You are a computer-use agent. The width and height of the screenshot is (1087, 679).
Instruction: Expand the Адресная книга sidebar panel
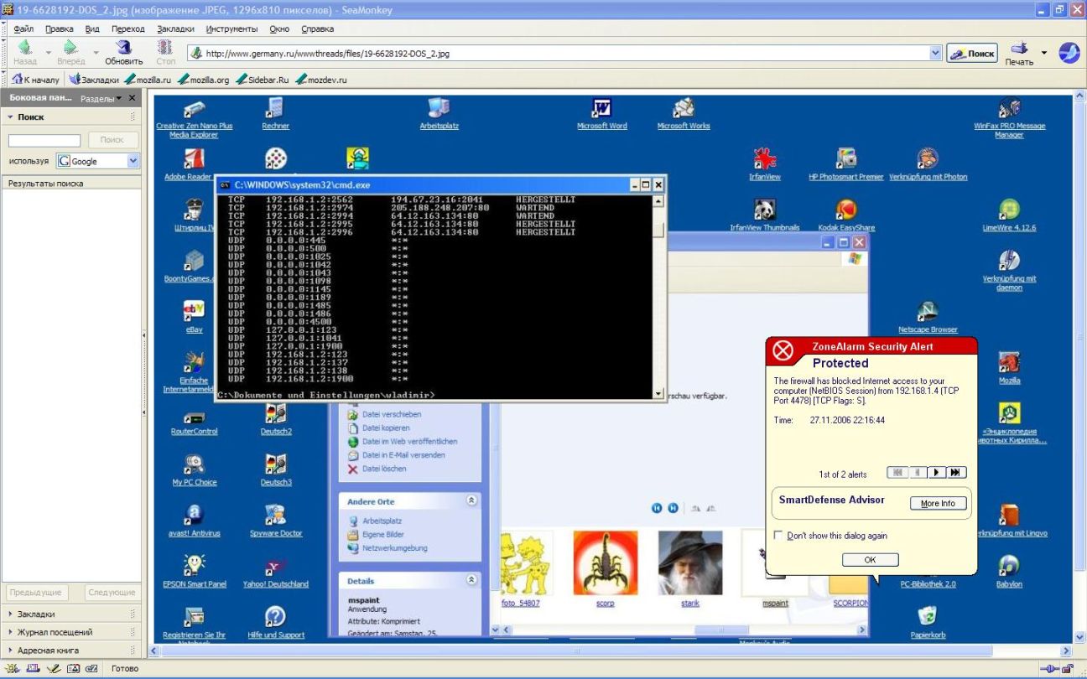click(x=70, y=650)
